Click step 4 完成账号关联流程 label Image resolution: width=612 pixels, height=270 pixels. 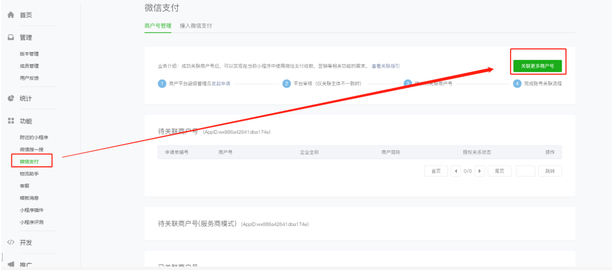click(543, 84)
